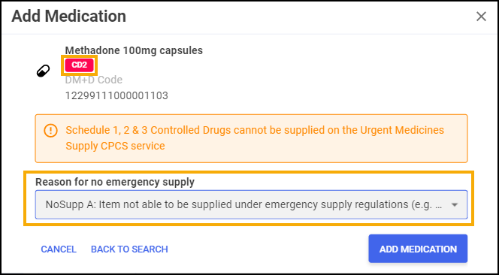
Task: Click the capsule pill icon
Action: 44,71
